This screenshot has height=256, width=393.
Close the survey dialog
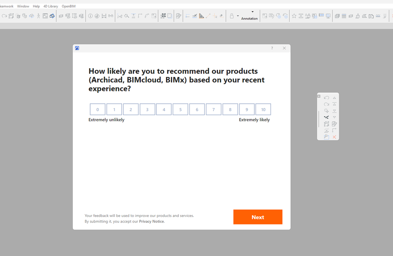pyautogui.click(x=284, y=48)
